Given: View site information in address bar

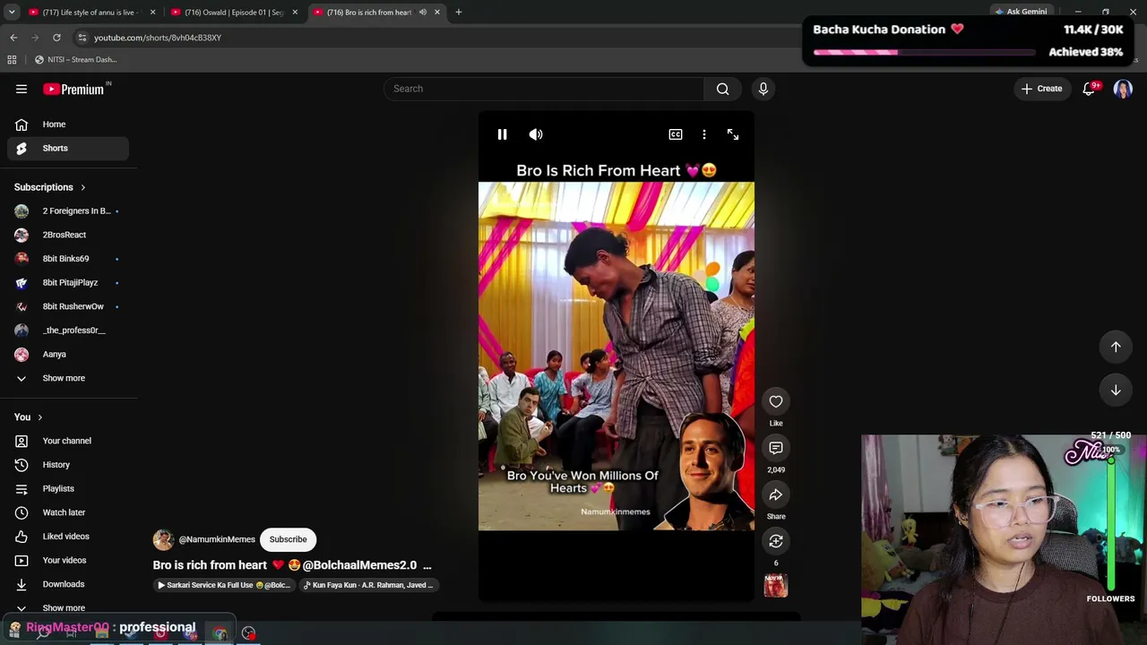Looking at the screenshot, I should [82, 38].
